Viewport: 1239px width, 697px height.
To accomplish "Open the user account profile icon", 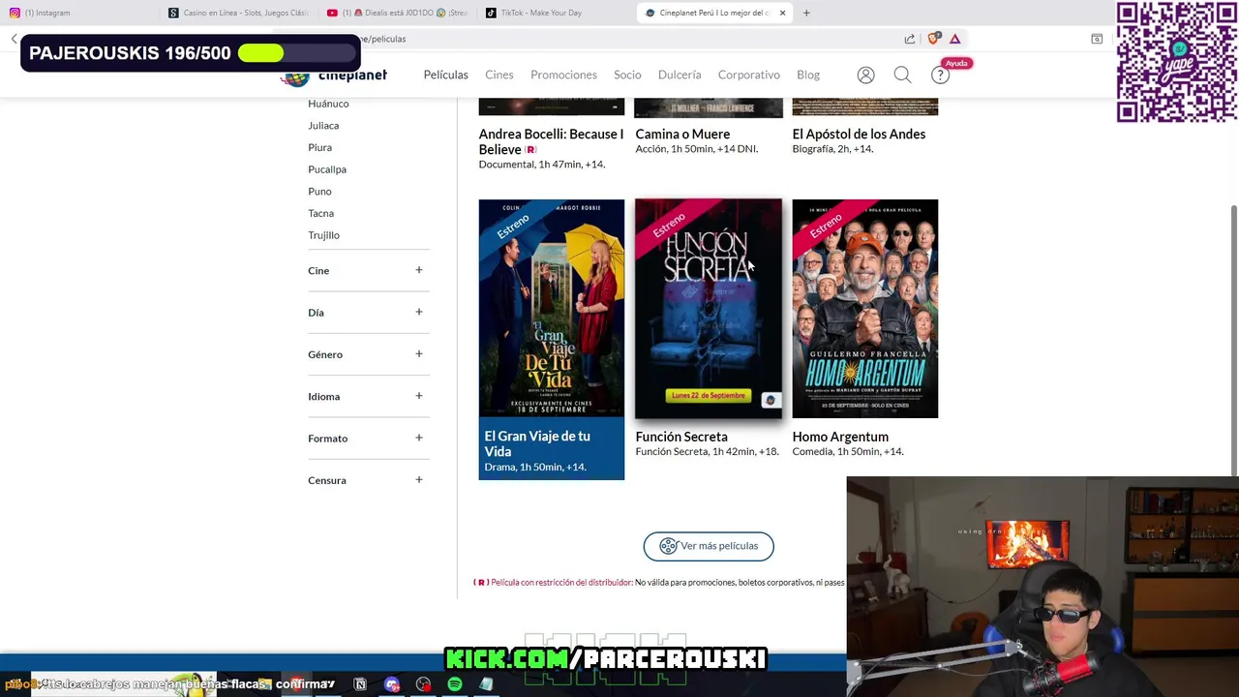I will pyautogui.click(x=865, y=75).
